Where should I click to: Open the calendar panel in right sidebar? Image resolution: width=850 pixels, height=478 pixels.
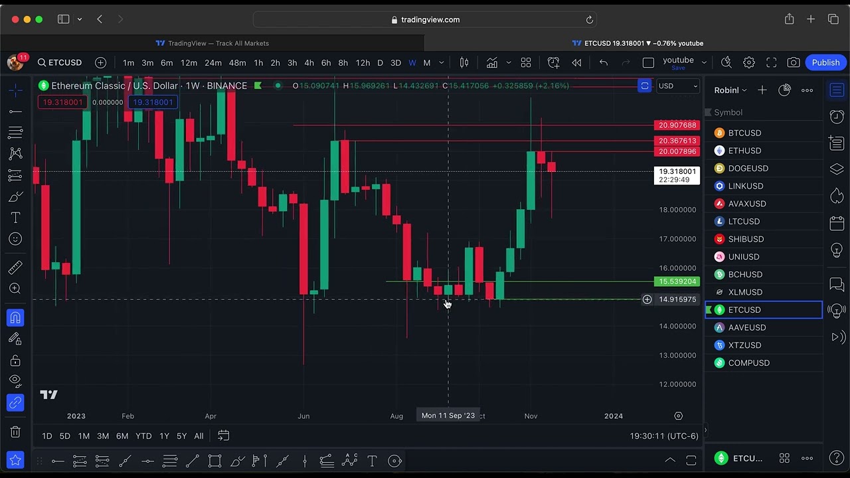click(x=837, y=223)
